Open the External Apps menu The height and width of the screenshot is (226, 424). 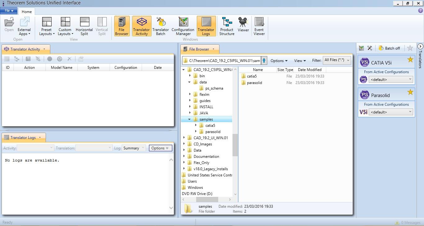[24, 26]
